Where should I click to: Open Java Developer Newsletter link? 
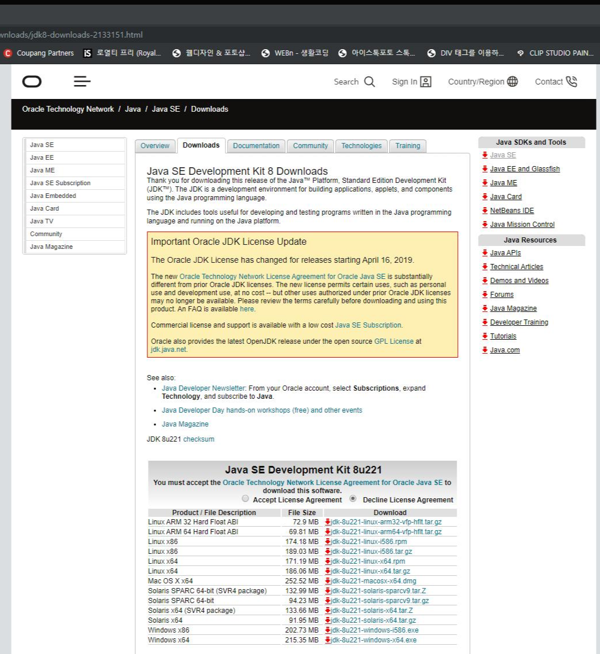(203, 388)
